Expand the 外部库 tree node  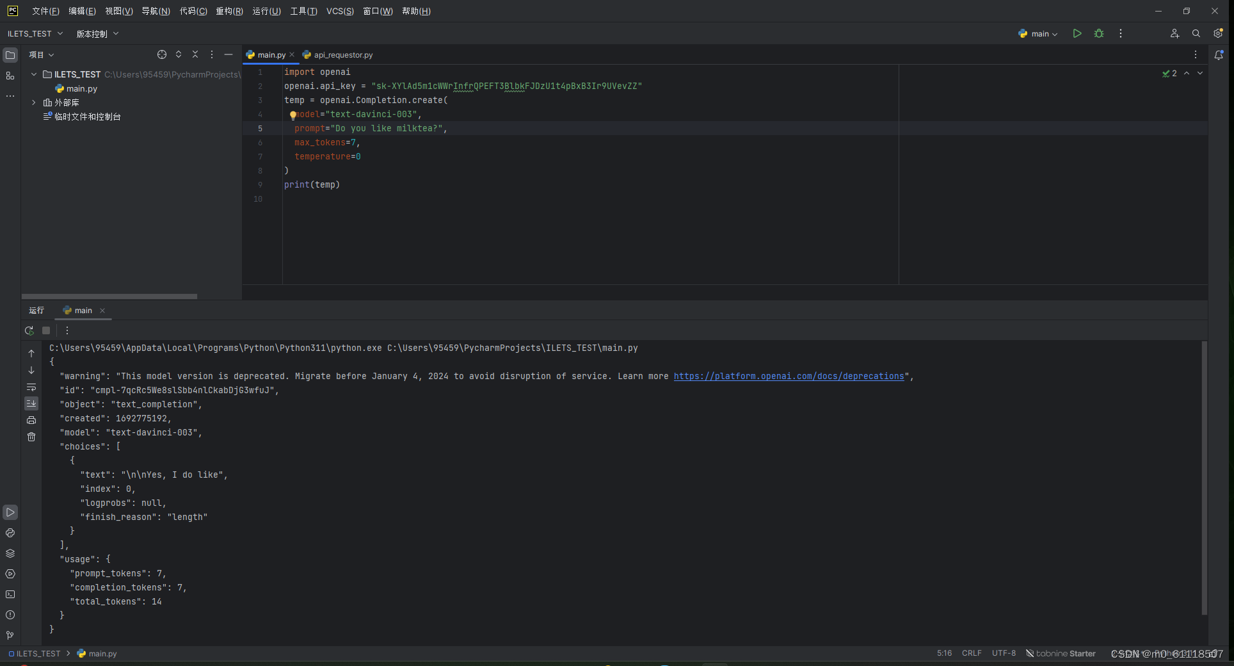point(33,102)
